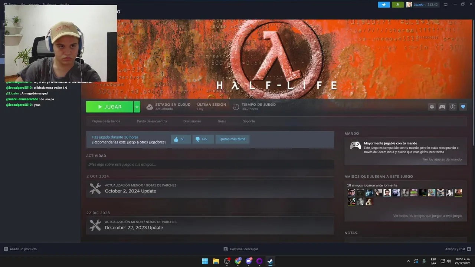The image size is (475, 267).
Task: Open the Soporte tab
Action: (x=249, y=121)
